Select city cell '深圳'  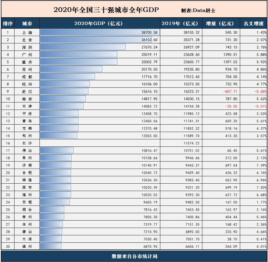pyautogui.click(x=27, y=47)
